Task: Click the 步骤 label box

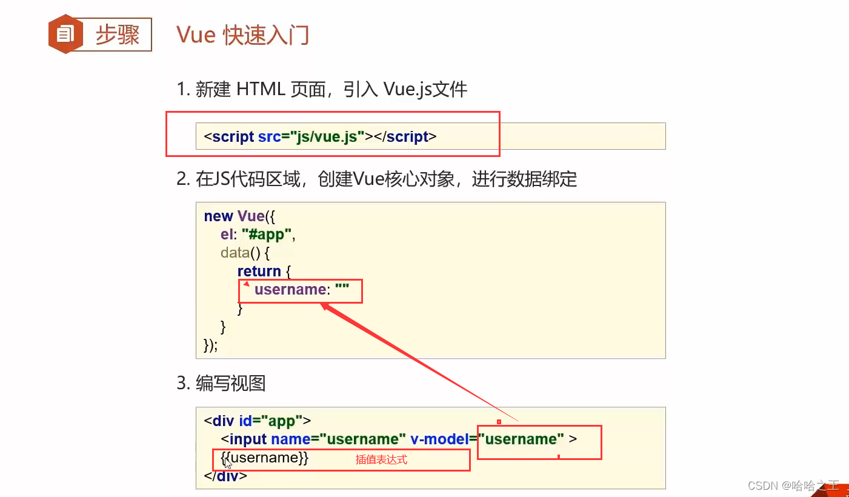Action: (x=117, y=35)
